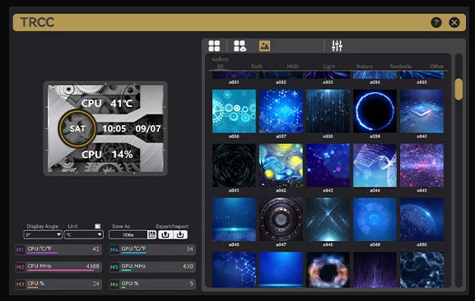Choose starry night thumbnail a042
The height and width of the screenshot is (301, 475).
(x=281, y=165)
